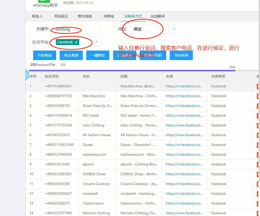Open the Wemoto Clothing source link
The height and width of the screenshot is (216, 260).
point(184,213)
